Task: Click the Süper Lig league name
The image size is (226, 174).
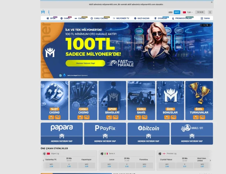Action: pyautogui.click(x=55, y=154)
